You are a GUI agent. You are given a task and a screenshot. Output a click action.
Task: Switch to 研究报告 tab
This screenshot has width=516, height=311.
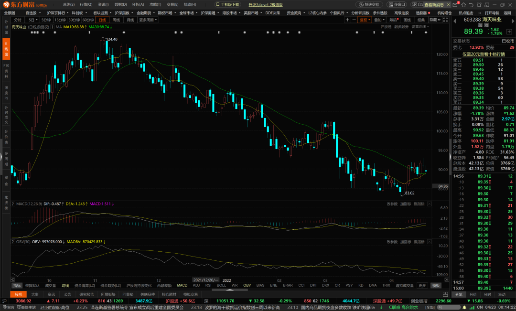coord(86,294)
